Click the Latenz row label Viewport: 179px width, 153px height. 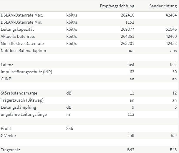[7, 65]
